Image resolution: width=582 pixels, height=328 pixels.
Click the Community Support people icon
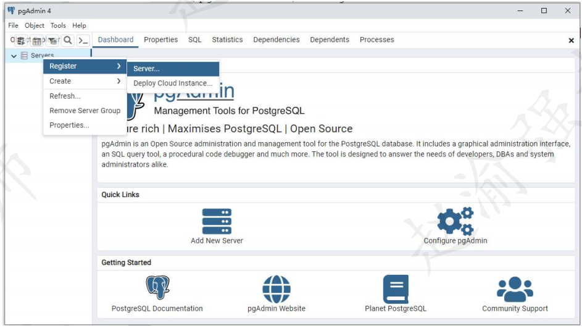(x=515, y=289)
